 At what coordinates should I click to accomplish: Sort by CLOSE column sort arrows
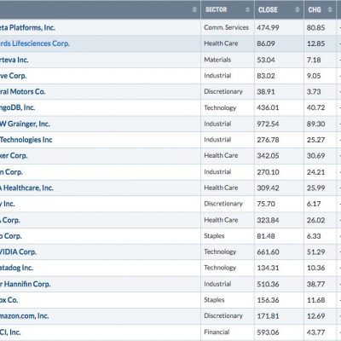point(298,9)
